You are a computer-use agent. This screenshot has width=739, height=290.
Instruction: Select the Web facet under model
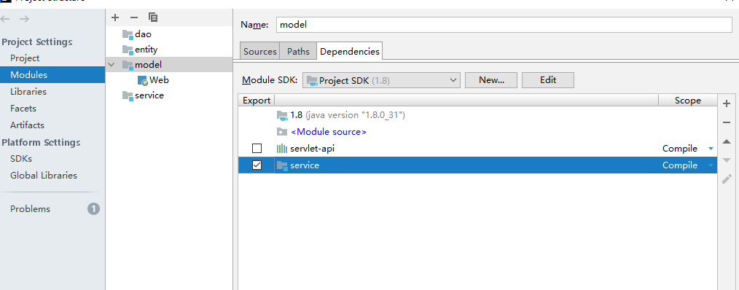(160, 80)
